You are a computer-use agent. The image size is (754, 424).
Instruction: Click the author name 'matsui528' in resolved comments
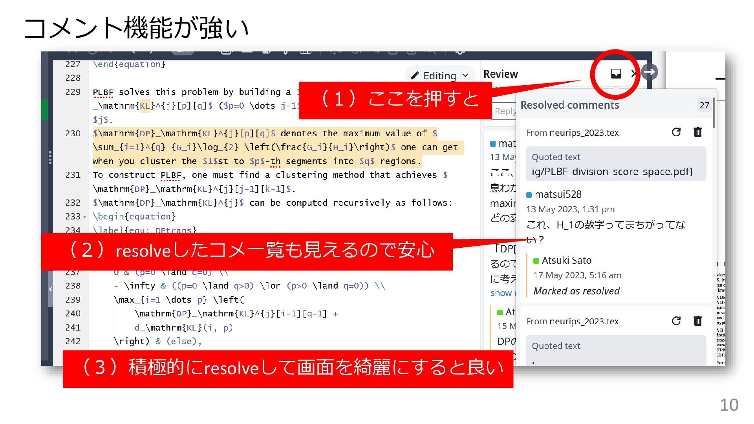click(558, 194)
